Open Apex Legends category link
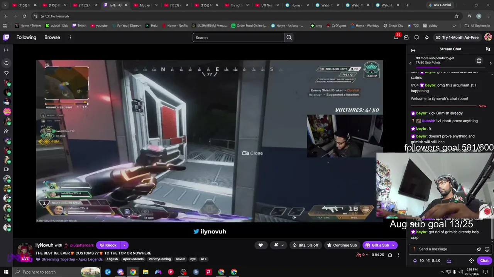 90,259
